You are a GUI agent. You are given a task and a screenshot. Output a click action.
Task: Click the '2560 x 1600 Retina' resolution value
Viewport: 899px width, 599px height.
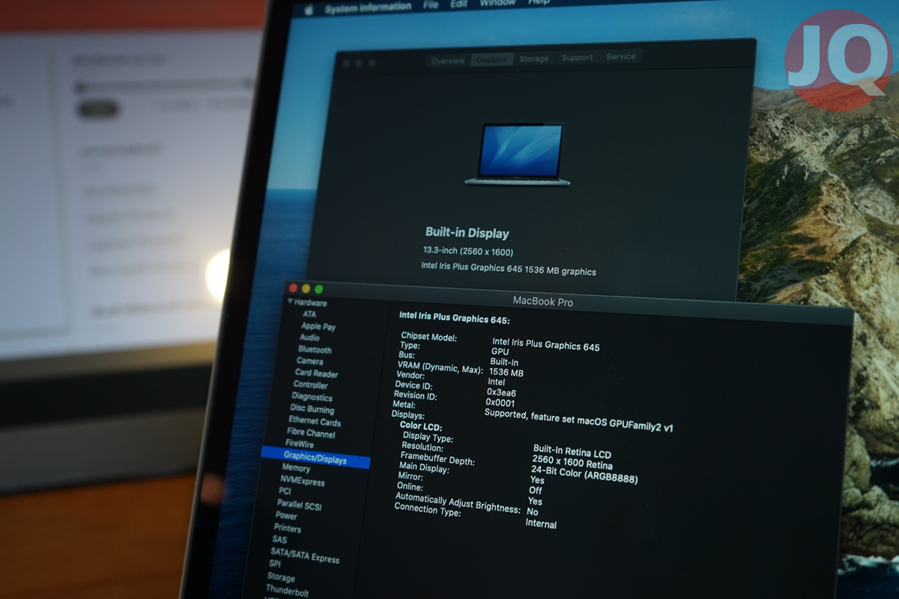pyautogui.click(x=572, y=463)
